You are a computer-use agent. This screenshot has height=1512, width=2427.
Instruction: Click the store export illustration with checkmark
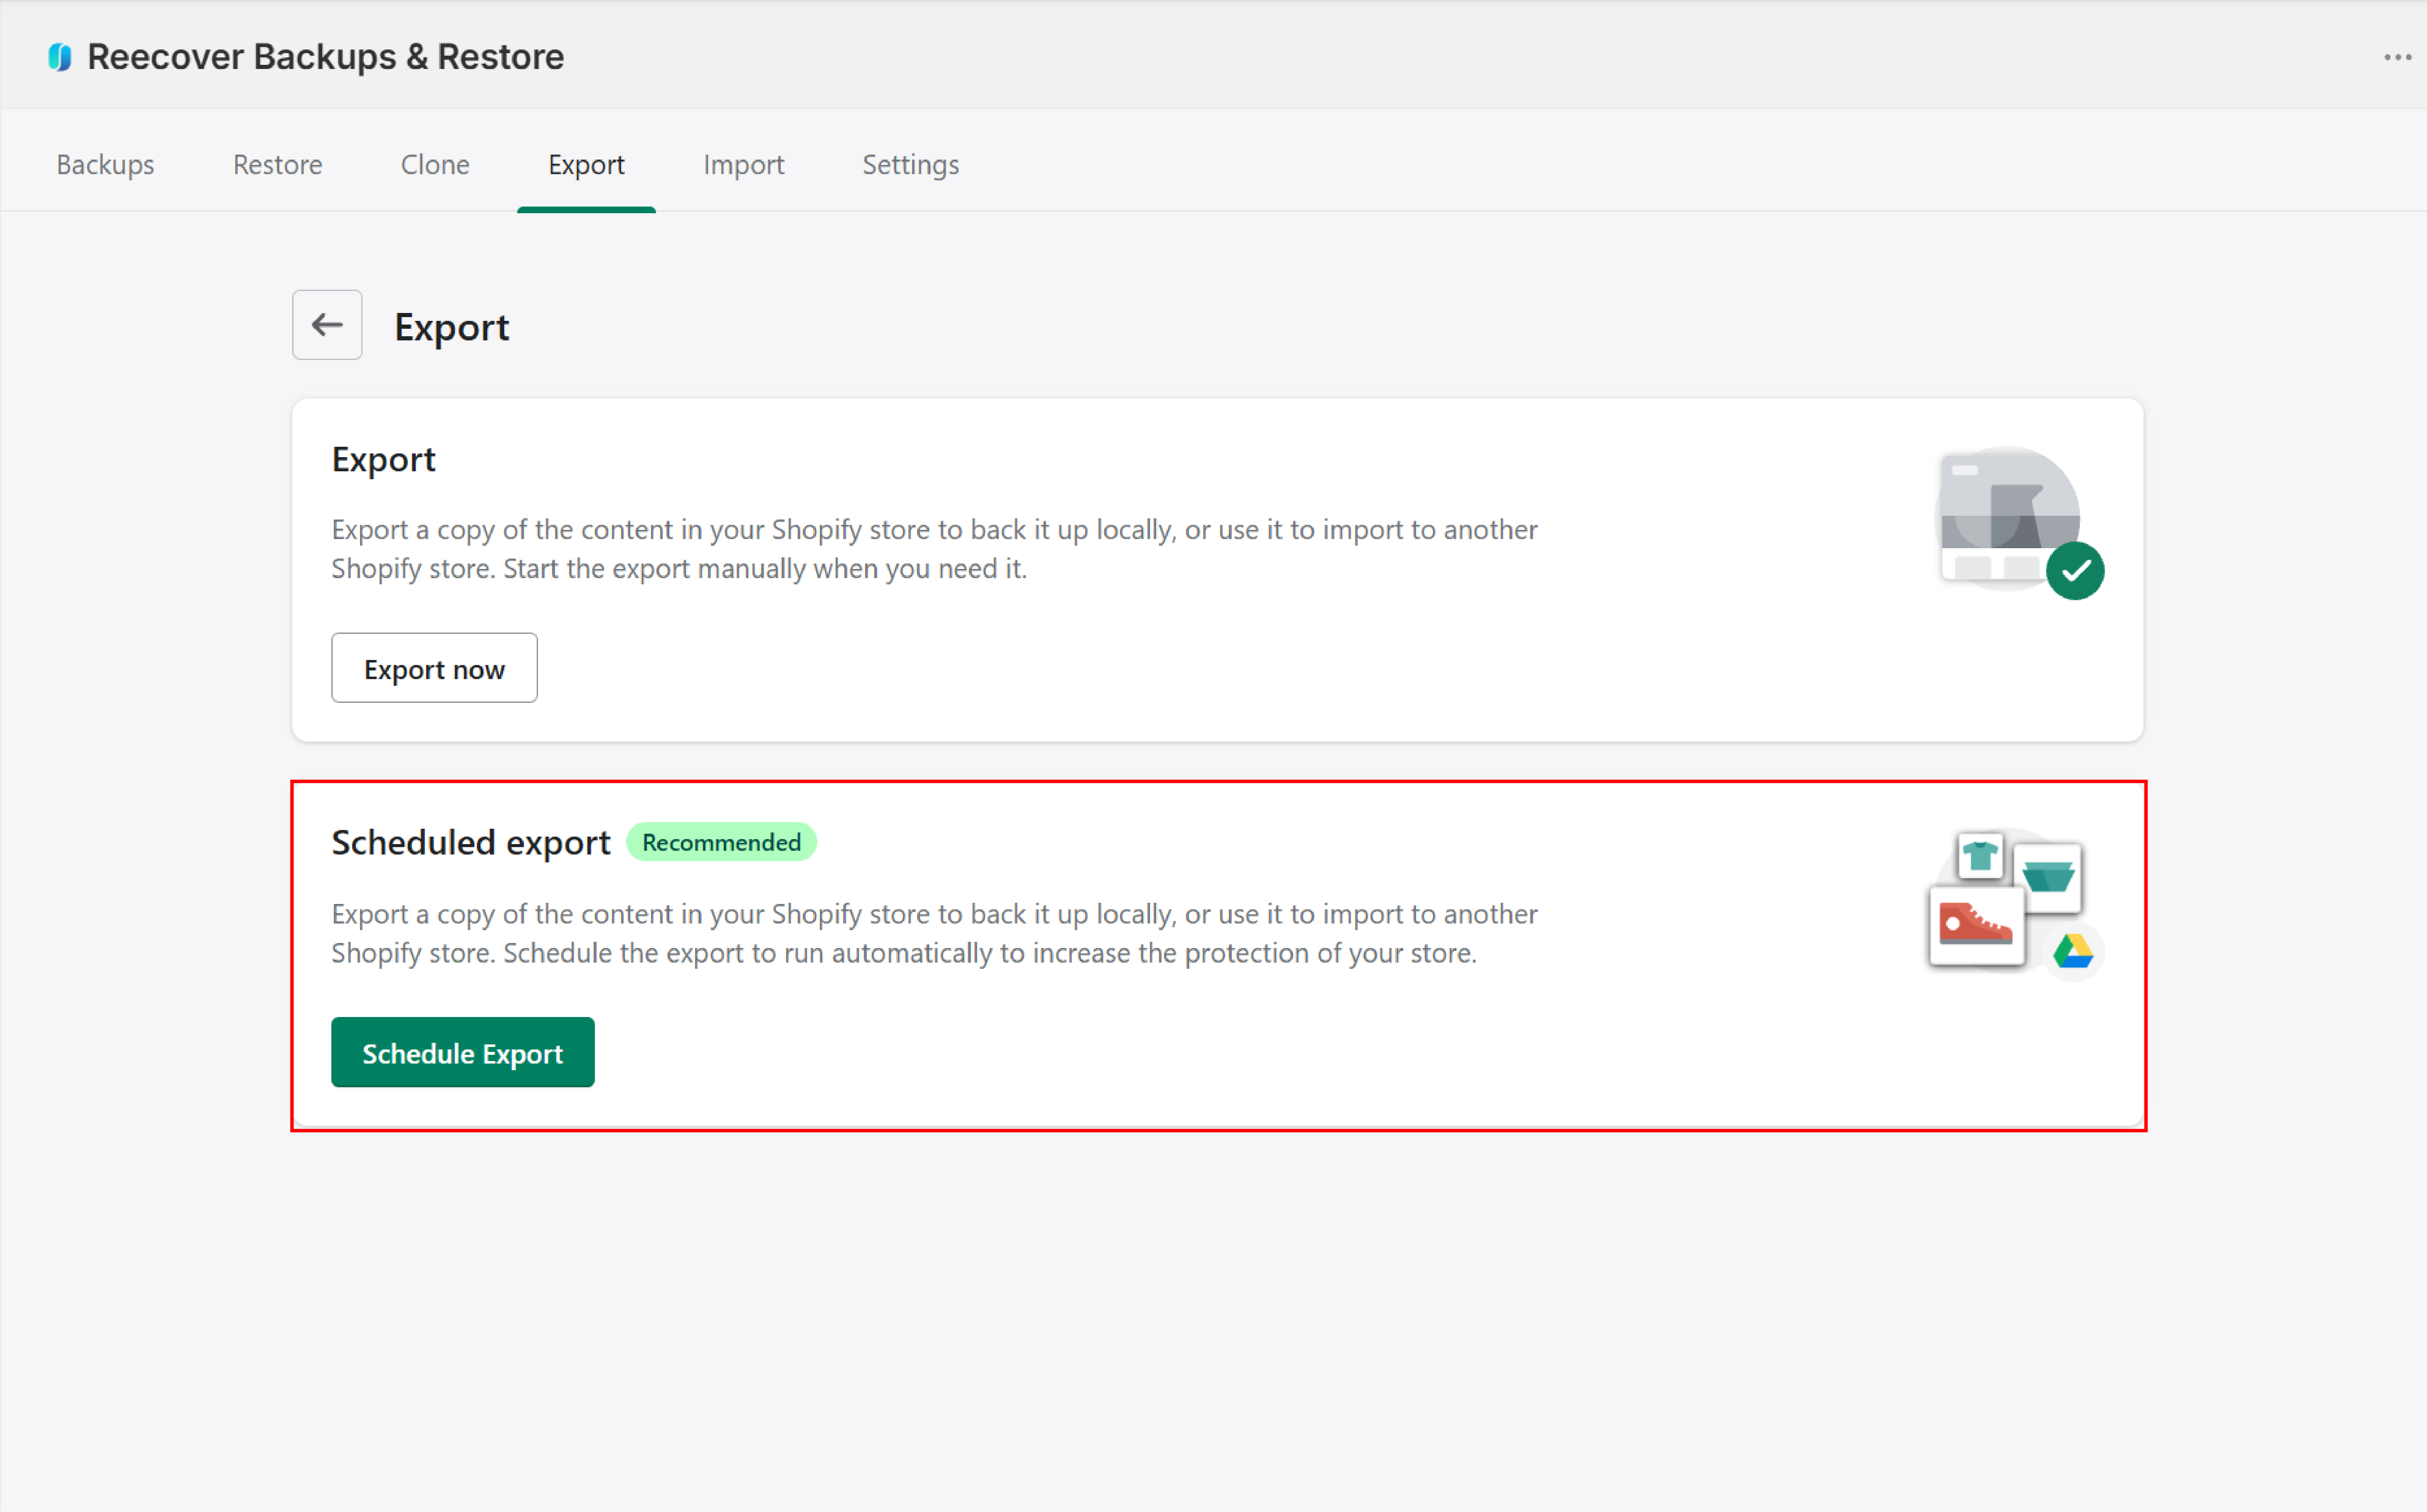click(2019, 522)
